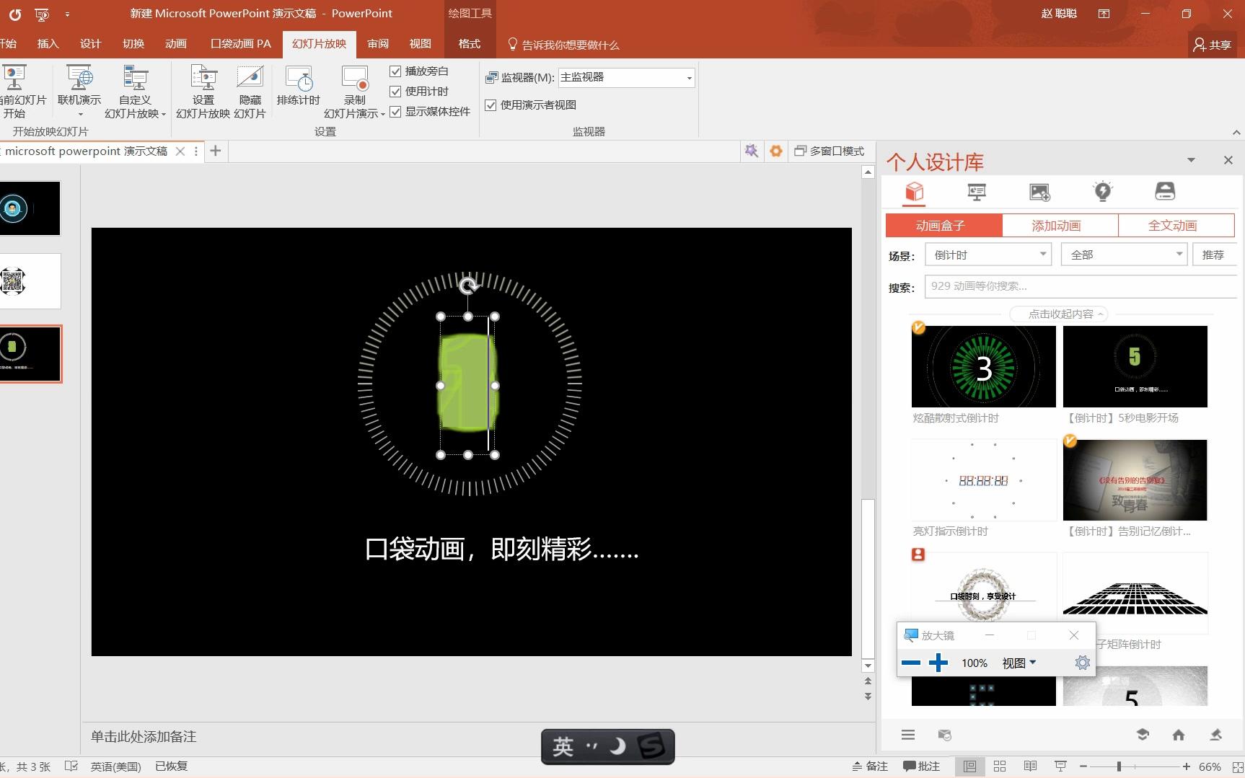The height and width of the screenshot is (778, 1245).
Task: Click the 共享 (Share) button
Action: 1213,45
